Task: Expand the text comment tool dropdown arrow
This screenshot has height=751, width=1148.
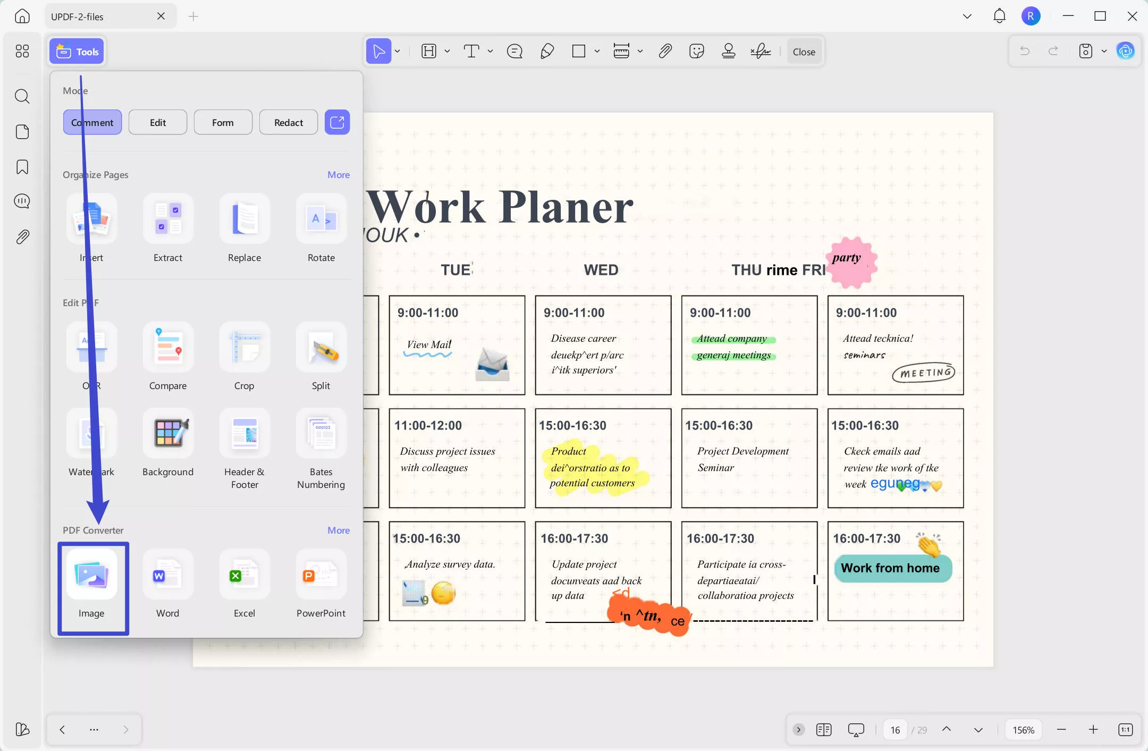Action: click(x=490, y=52)
